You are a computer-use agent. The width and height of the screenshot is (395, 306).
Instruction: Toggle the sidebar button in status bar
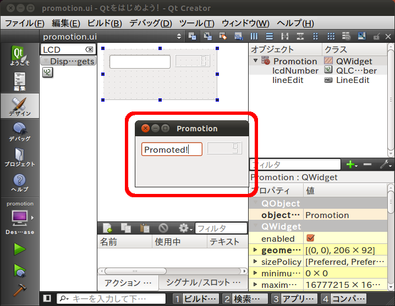click(x=47, y=298)
